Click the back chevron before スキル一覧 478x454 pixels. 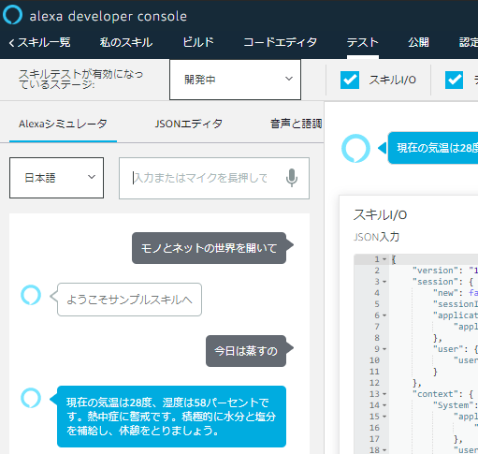coord(11,43)
